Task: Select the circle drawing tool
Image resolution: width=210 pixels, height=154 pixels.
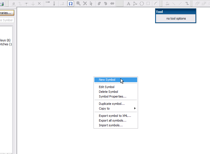Action: tap(142, 4)
